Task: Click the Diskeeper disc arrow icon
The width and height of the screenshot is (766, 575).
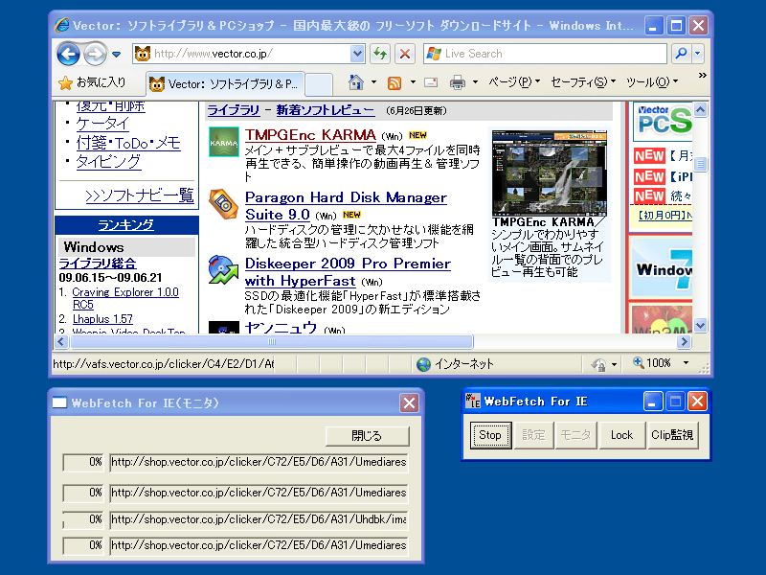Action: tap(223, 269)
